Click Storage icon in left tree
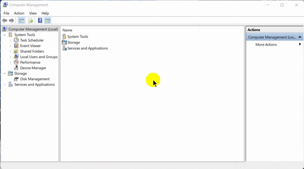This screenshot has height=169, width=304. click(x=10, y=73)
